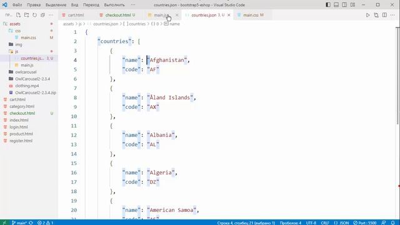400x225 pixels.
Task: Click name property in the breadcrumb
Action: (x=172, y=24)
